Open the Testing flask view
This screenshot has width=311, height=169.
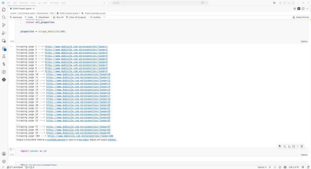4,56
